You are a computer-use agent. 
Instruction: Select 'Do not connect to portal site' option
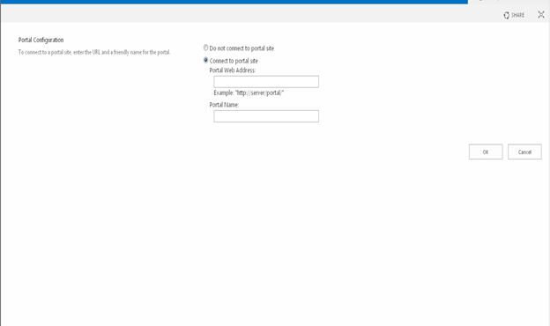pos(206,48)
